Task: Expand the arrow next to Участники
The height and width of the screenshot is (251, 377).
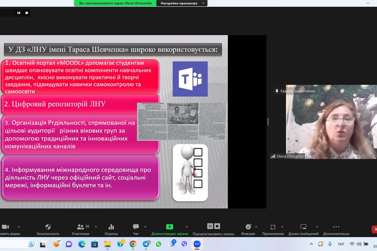Action: click(96, 227)
